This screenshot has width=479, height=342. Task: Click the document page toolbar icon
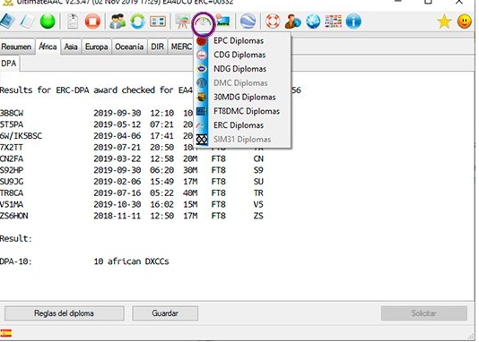73,21
